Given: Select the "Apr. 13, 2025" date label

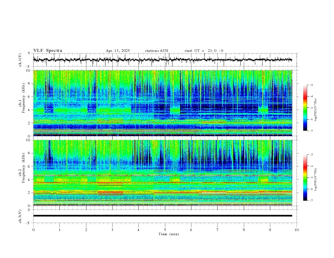Looking at the screenshot, I should click(118, 51).
